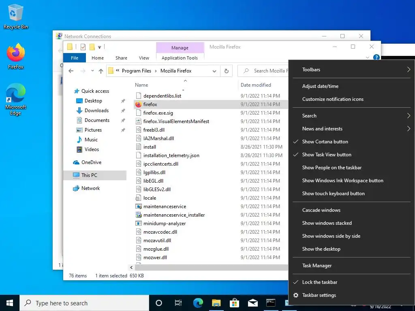Open recent locations dropdown arrow
Viewport: 415px width, 311px height.
[x=92, y=71]
